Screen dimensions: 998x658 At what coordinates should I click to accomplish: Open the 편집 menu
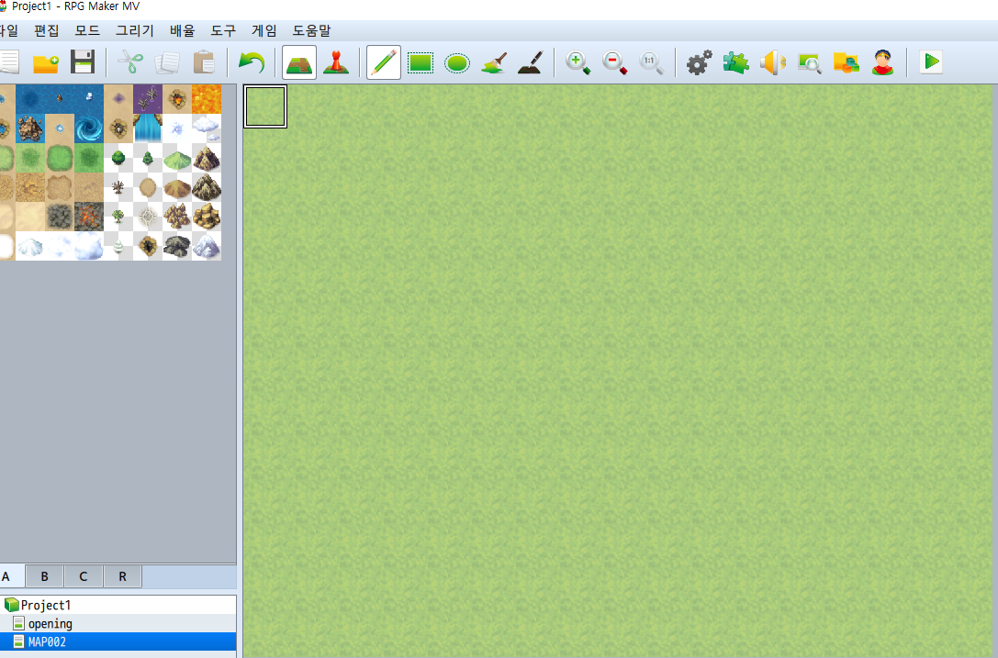(x=47, y=30)
